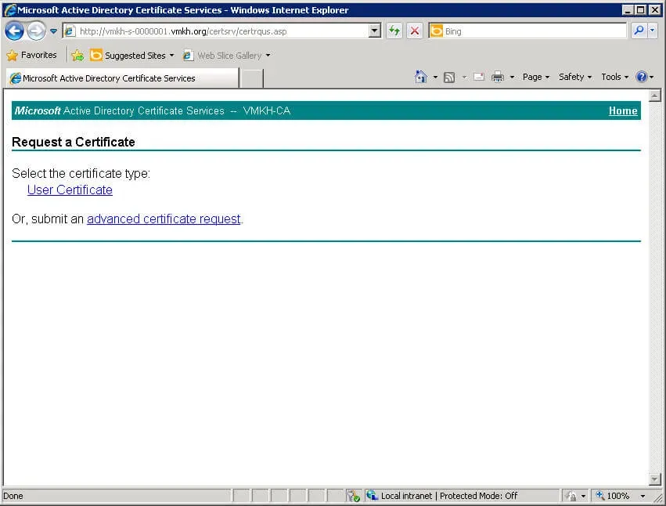Click the scrollbar up arrow
The height and width of the screenshot is (506, 666).
point(654,96)
